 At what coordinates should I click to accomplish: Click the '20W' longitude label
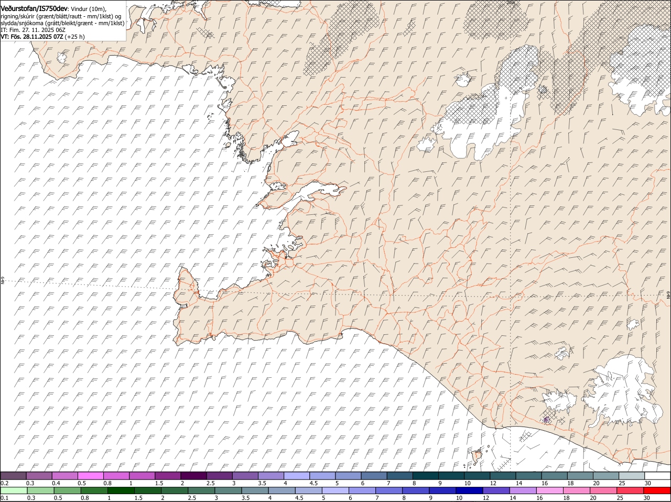(x=511, y=3)
